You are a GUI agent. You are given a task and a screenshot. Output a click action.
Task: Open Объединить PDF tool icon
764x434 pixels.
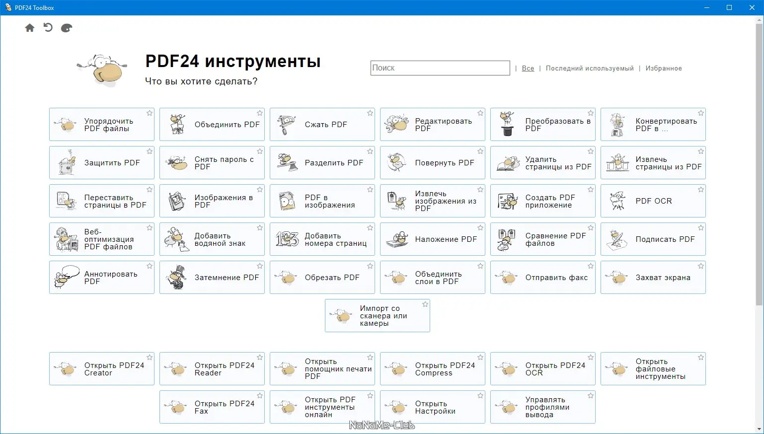pyautogui.click(x=177, y=125)
